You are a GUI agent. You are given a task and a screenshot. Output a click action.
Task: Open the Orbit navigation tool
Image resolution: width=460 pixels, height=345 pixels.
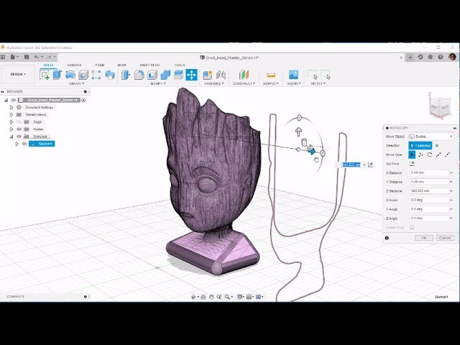point(193,297)
